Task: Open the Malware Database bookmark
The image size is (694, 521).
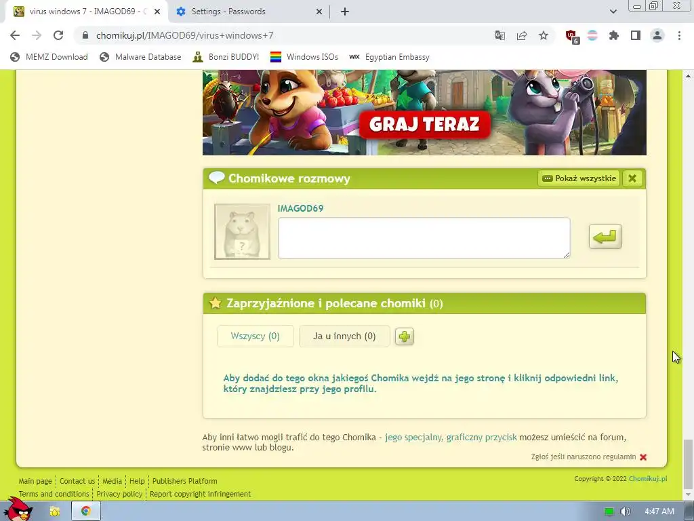Action: tap(141, 57)
